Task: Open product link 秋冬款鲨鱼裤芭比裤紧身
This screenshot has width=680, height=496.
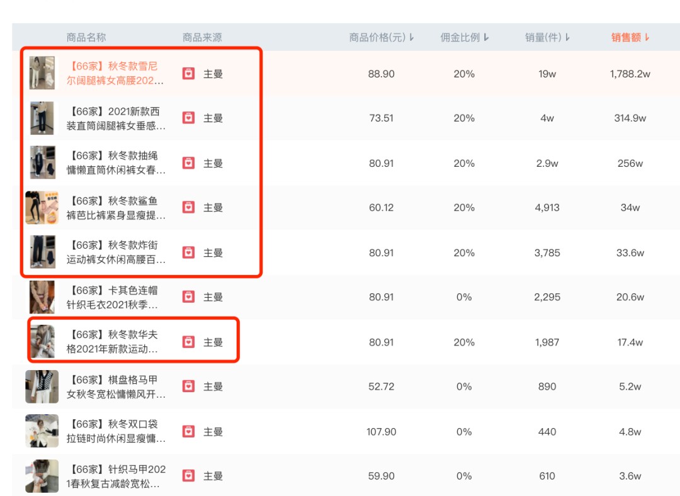Action: 116,208
